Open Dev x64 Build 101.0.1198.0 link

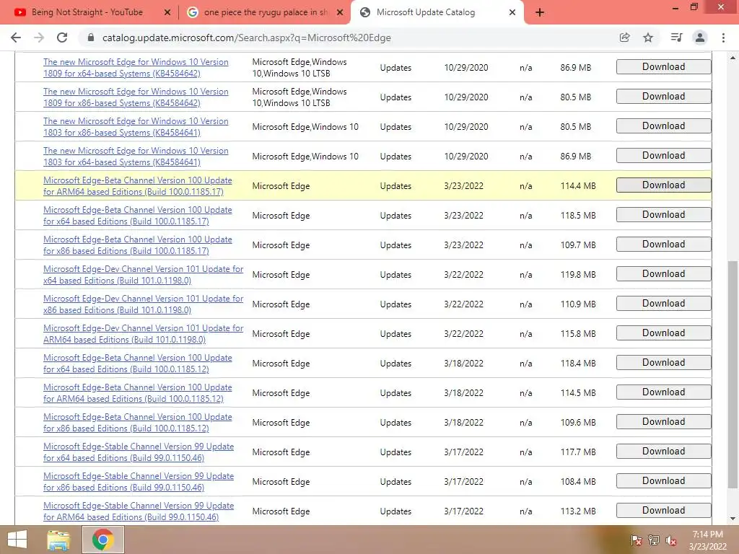pyautogui.click(x=144, y=275)
